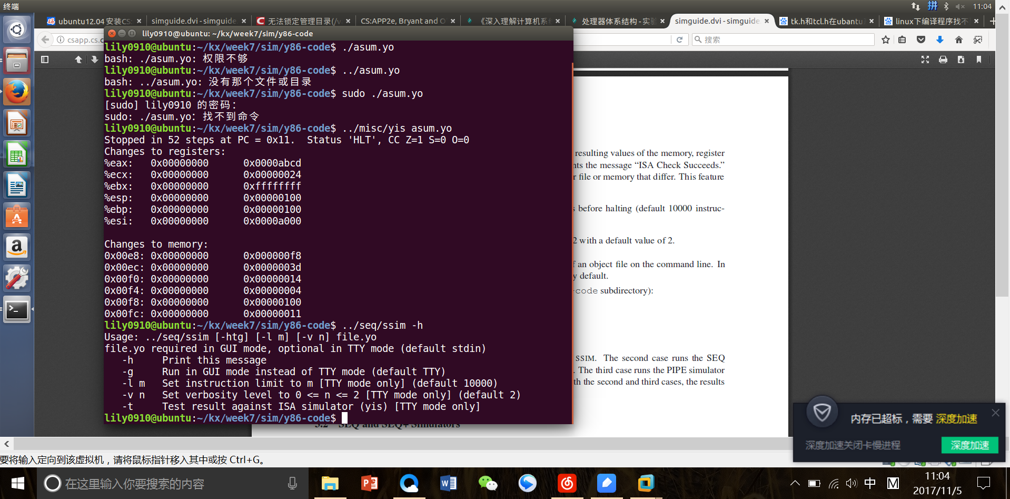Open VMware Workstation taskbar icon

(x=646, y=483)
